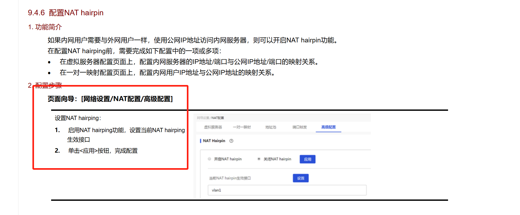
Task: Click the blue 设置 button
Action: (300, 178)
